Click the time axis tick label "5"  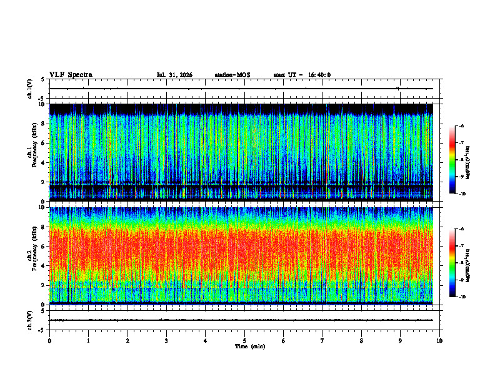[244, 341]
